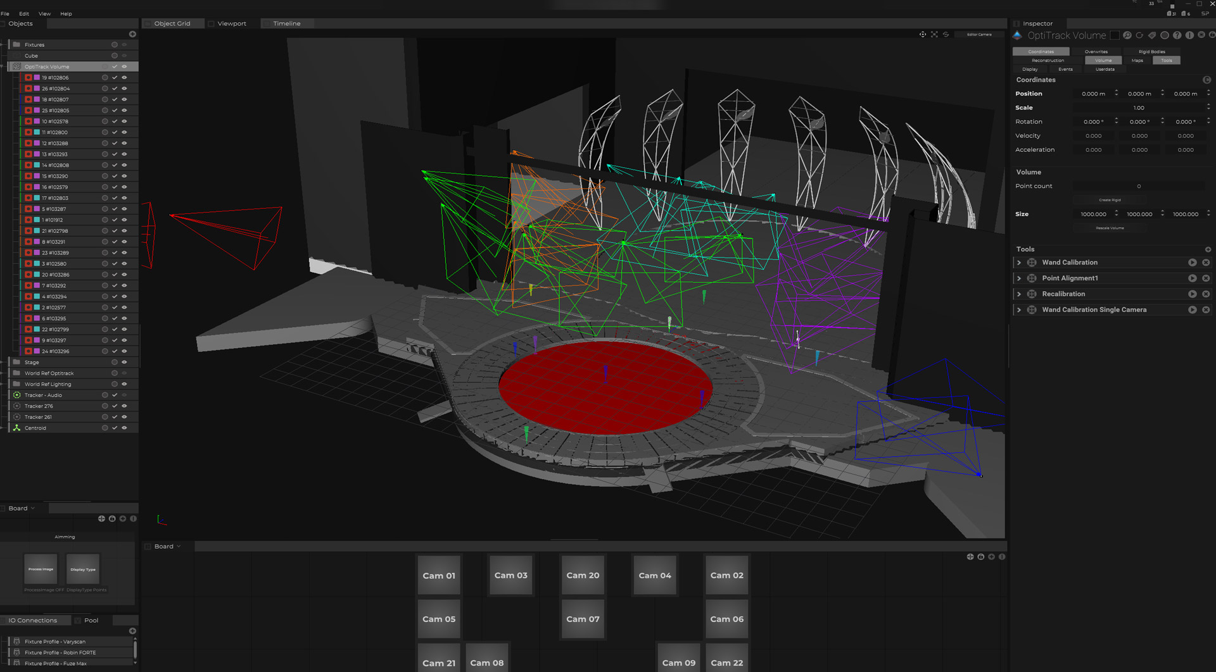Run the Wand Calibration tool play icon

coord(1192,263)
